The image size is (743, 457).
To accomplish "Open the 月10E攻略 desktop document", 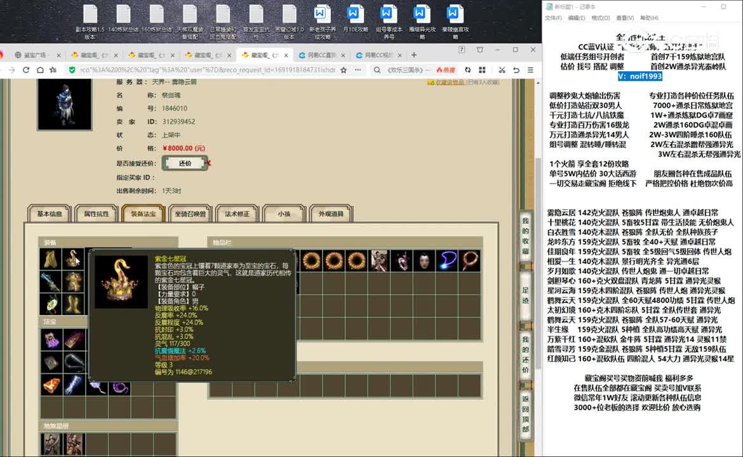I will [355, 18].
